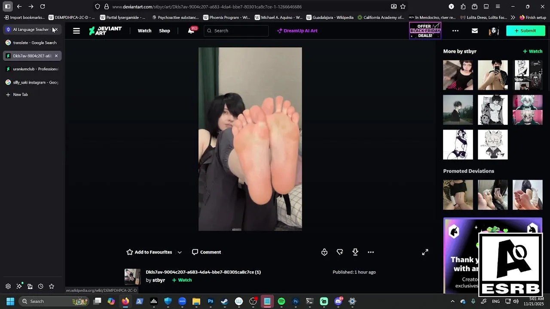Click the Submit button
This screenshot has width=550, height=309.
[x=526, y=30]
